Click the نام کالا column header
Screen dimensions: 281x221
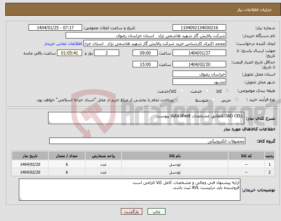[x=175, y=156]
